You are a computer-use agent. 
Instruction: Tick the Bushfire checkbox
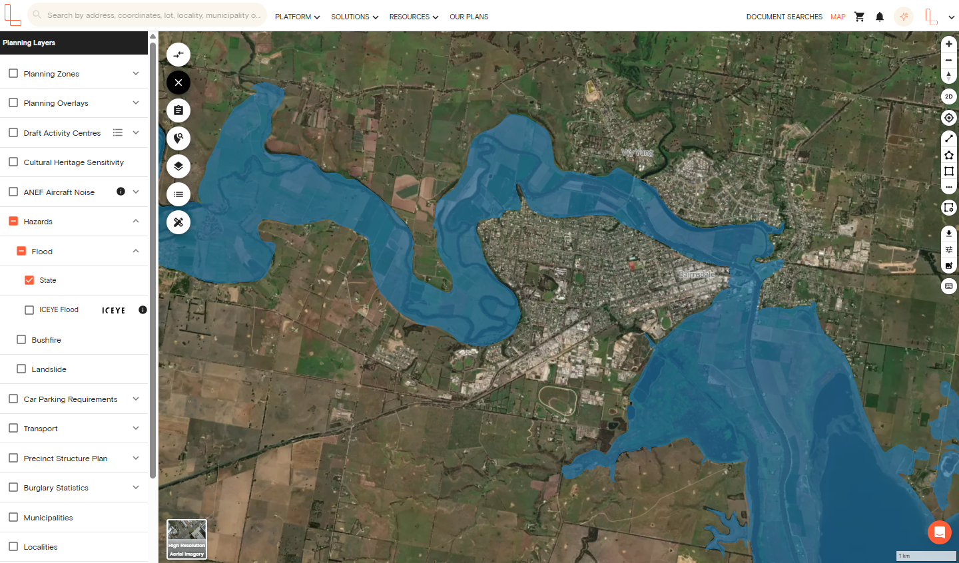click(x=21, y=339)
